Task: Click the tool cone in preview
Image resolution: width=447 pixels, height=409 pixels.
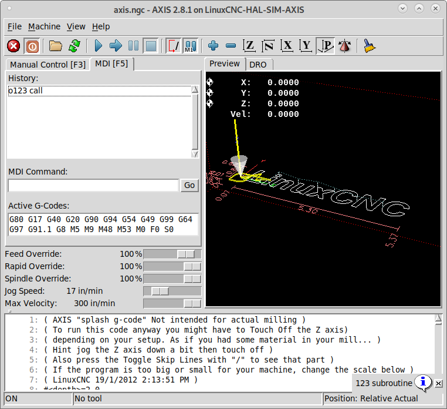Action: tap(239, 165)
